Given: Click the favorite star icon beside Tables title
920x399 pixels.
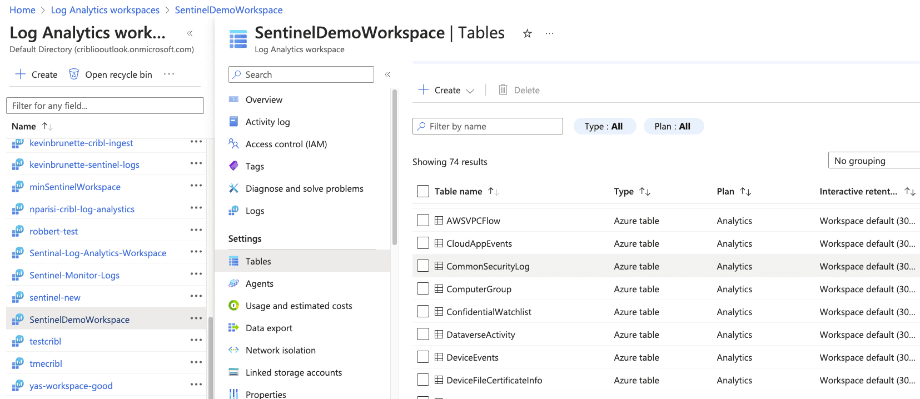Looking at the screenshot, I should click(527, 34).
